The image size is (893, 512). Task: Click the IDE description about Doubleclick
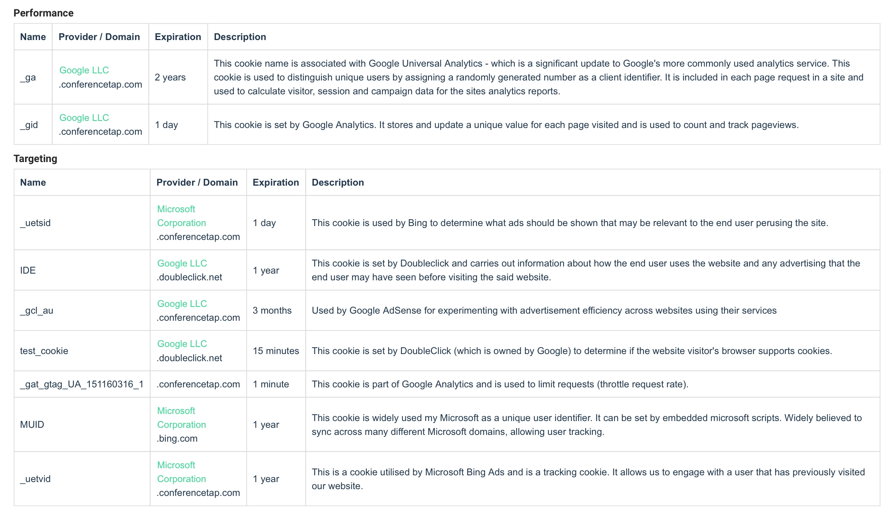[x=586, y=270]
